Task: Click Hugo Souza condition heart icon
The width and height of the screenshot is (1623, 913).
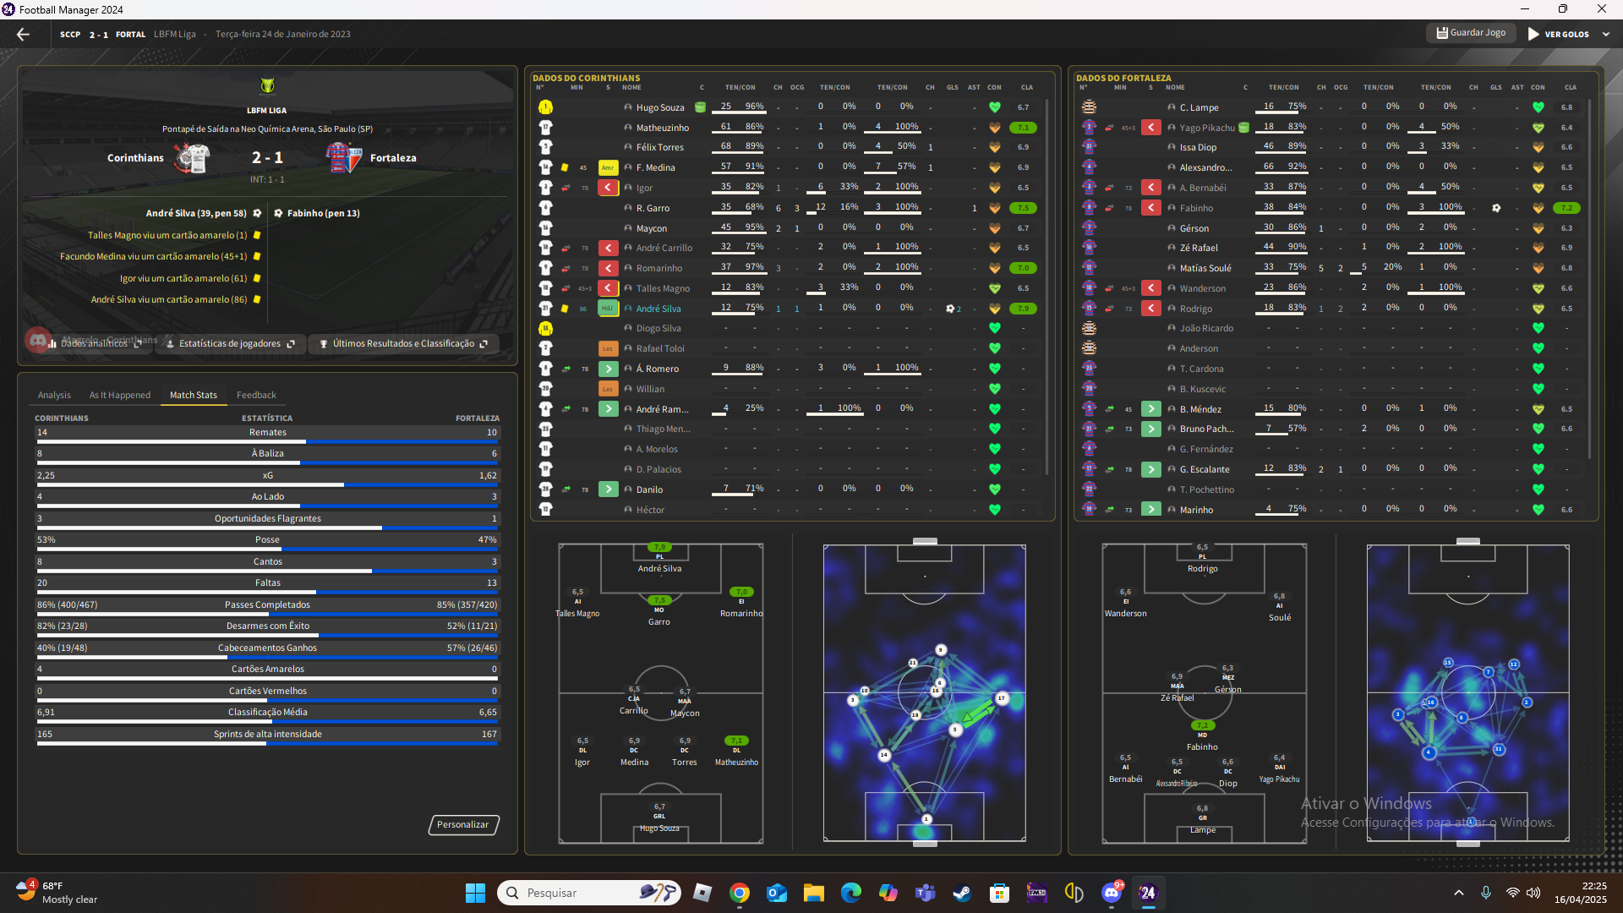Action: tap(995, 107)
